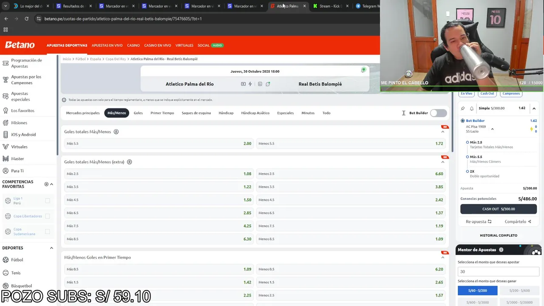
Task: Collapse the Simple bet slip chevron
Action: [x=534, y=108]
